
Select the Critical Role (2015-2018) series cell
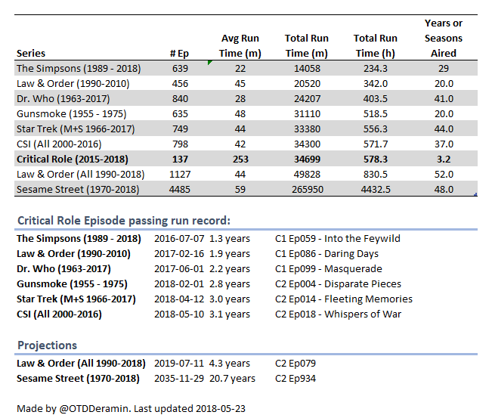(73, 159)
